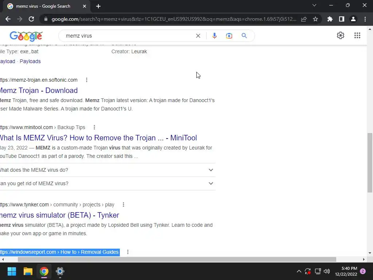This screenshot has height=280, width=373.
Task: Open File Explorer from the taskbar
Action: (x=28, y=271)
